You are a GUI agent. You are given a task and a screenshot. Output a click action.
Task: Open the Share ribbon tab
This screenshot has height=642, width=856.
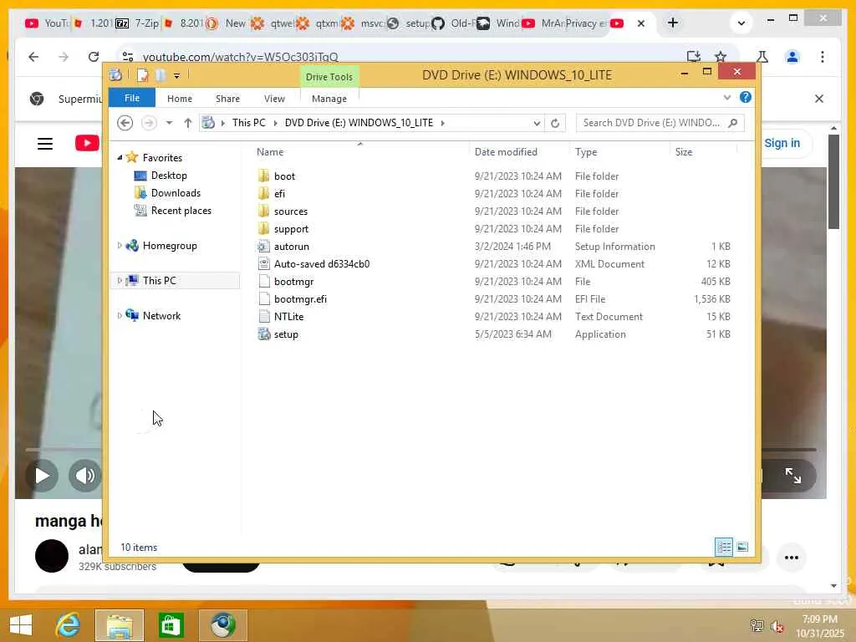(227, 99)
